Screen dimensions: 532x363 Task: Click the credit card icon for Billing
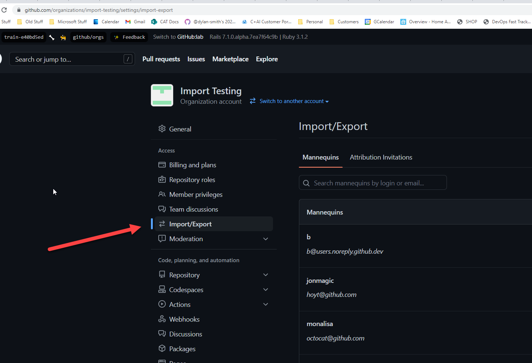(x=162, y=165)
